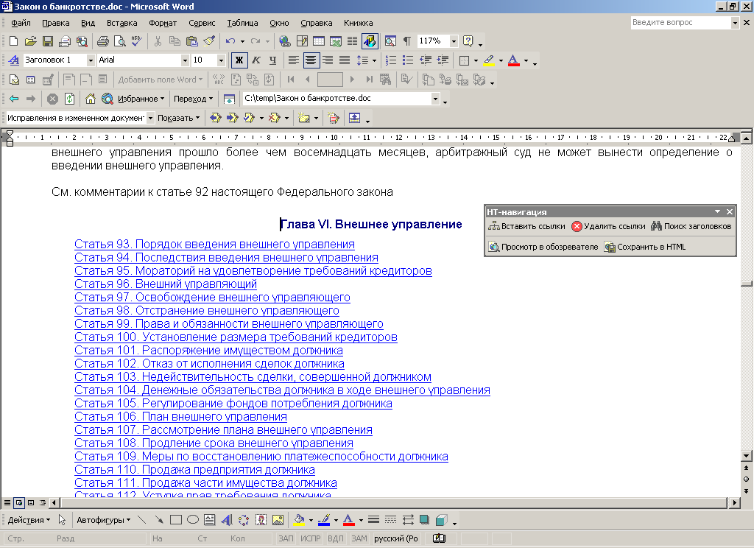Toggle align left
This screenshot has height=548, width=754.
click(293, 60)
